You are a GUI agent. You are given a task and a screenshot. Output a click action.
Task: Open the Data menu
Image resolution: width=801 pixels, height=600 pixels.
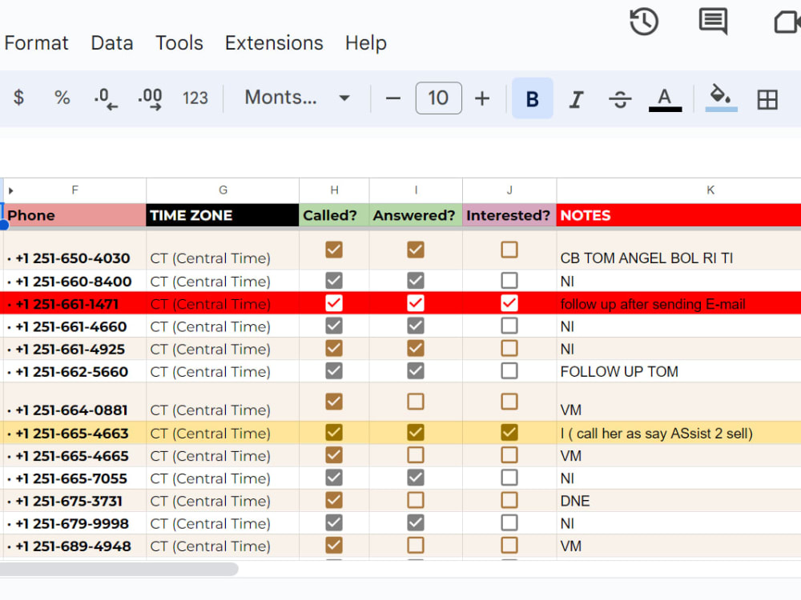[x=112, y=43]
